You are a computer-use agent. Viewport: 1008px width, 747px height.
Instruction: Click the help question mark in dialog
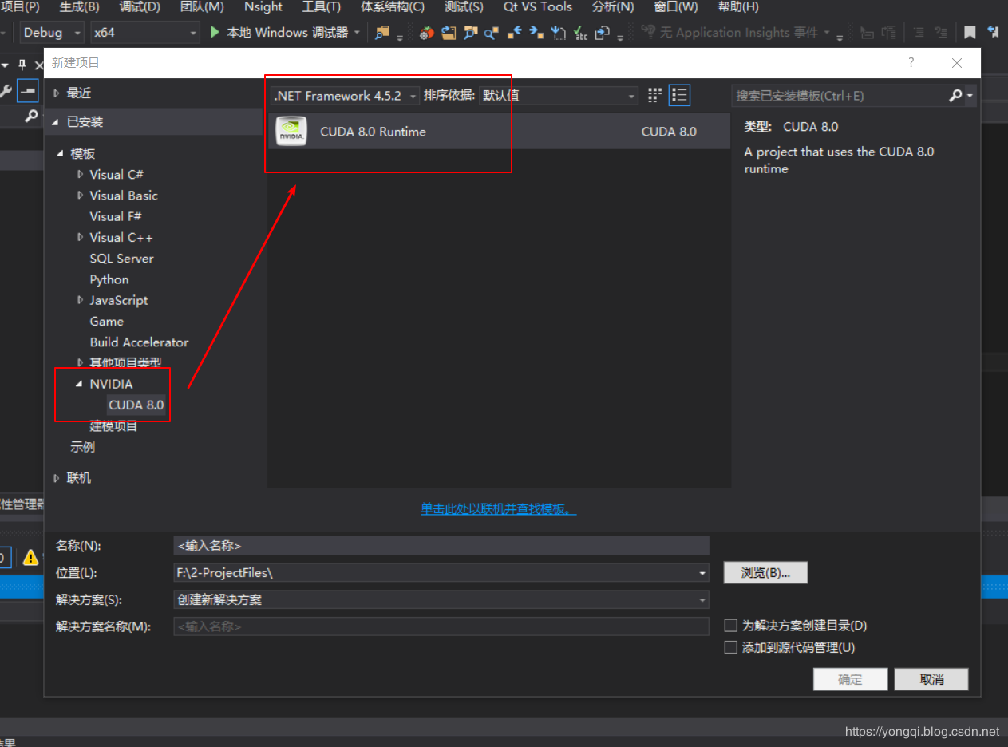click(911, 63)
